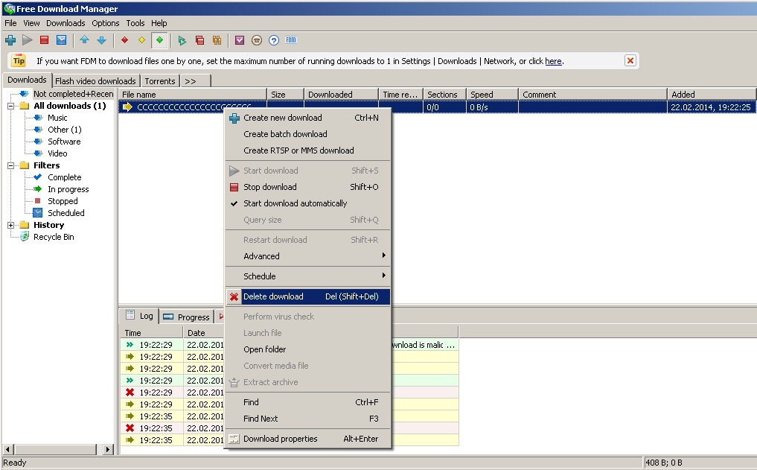Select the Video category
Viewport: 757px width, 470px height.
(57, 153)
